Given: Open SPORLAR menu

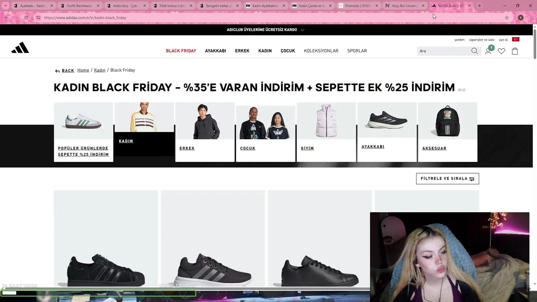Looking at the screenshot, I should [357, 51].
